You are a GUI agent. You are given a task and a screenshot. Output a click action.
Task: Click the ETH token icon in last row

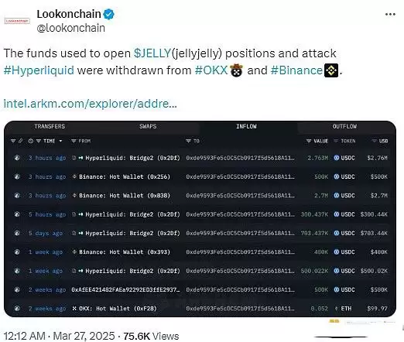pyautogui.click(x=337, y=309)
